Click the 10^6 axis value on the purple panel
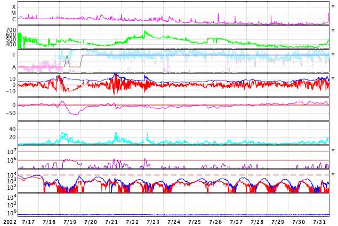The height and width of the screenshot is (226, 338). point(12,160)
